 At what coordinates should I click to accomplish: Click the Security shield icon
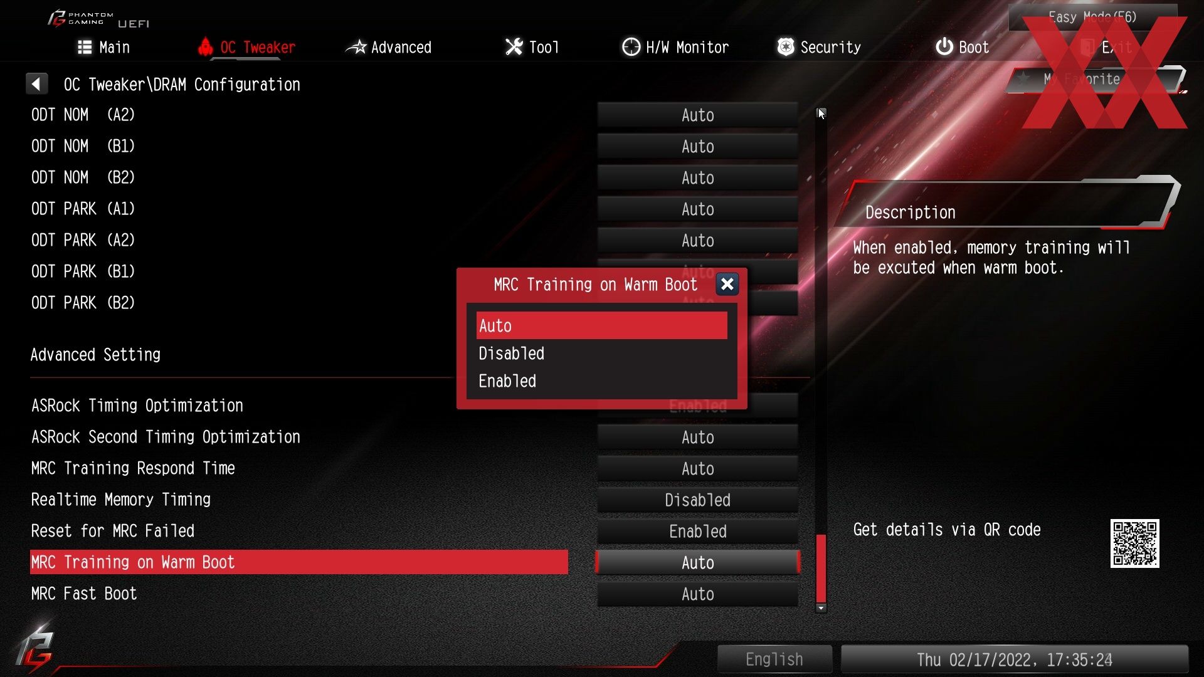tap(786, 46)
